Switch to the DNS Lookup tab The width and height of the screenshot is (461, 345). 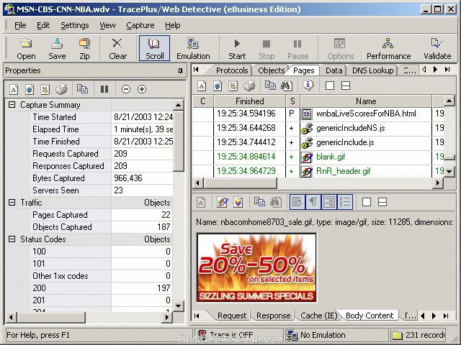[x=372, y=70]
